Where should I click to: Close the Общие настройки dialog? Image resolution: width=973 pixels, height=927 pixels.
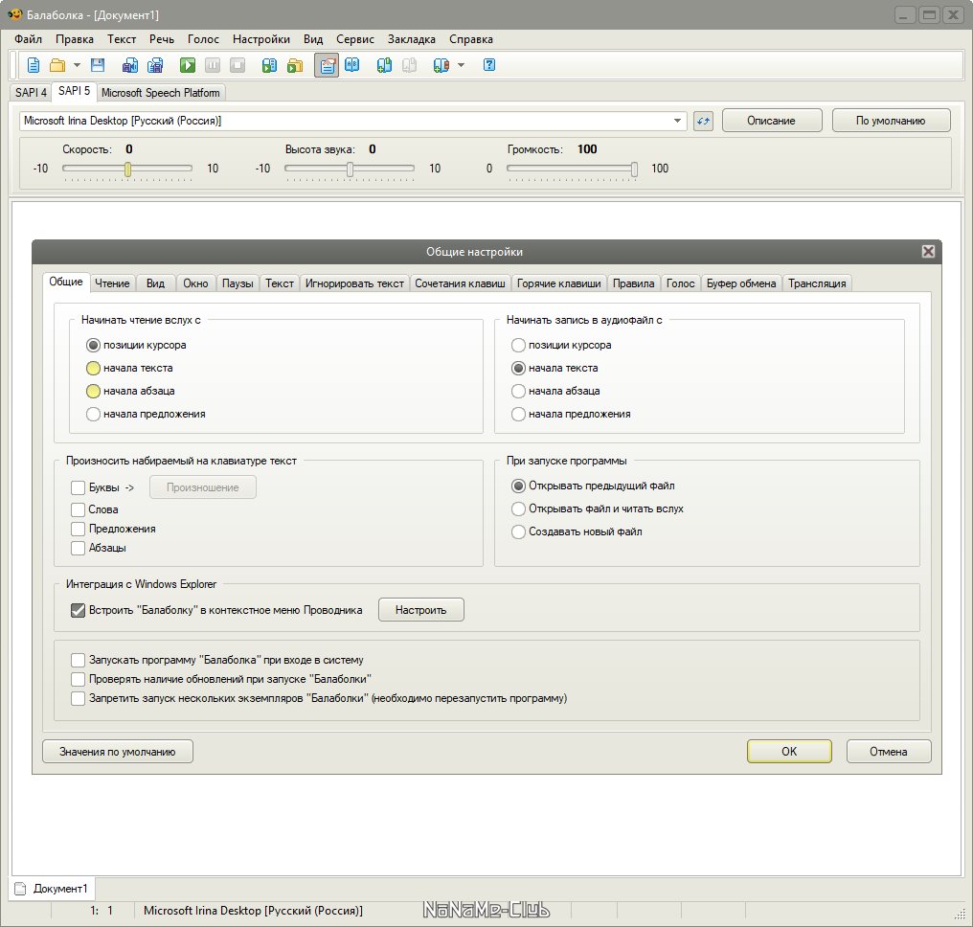[x=928, y=251]
